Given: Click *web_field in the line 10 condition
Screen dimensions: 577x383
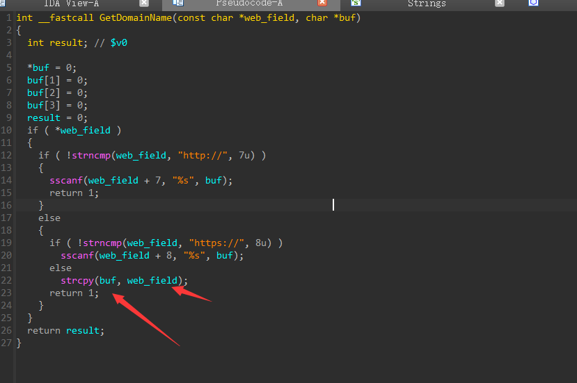Looking at the screenshot, I should point(83,130).
